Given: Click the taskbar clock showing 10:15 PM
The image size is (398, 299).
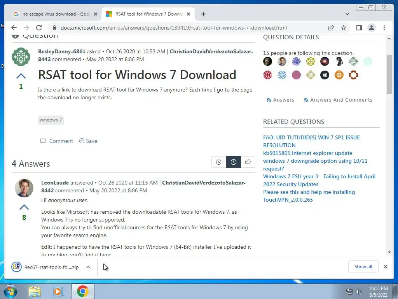Looking at the screenshot, I should (x=378, y=292).
